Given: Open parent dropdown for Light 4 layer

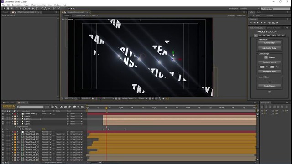Looking at the screenshot, I should (x=76, y=116).
